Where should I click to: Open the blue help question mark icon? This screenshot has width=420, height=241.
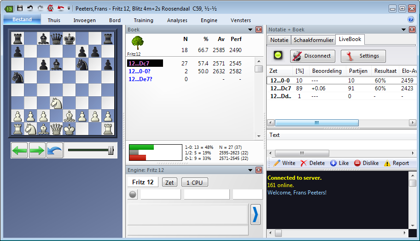411,19
